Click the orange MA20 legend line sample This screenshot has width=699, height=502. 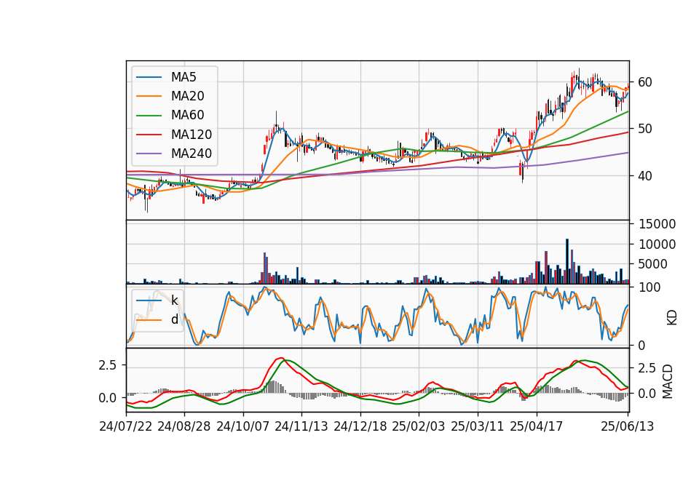[x=149, y=96]
